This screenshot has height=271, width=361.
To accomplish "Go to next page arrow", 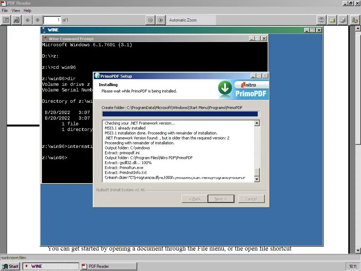I will pos(37,20).
